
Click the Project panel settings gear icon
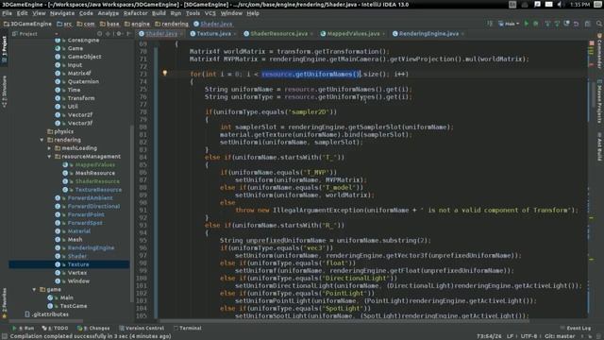click(x=119, y=34)
